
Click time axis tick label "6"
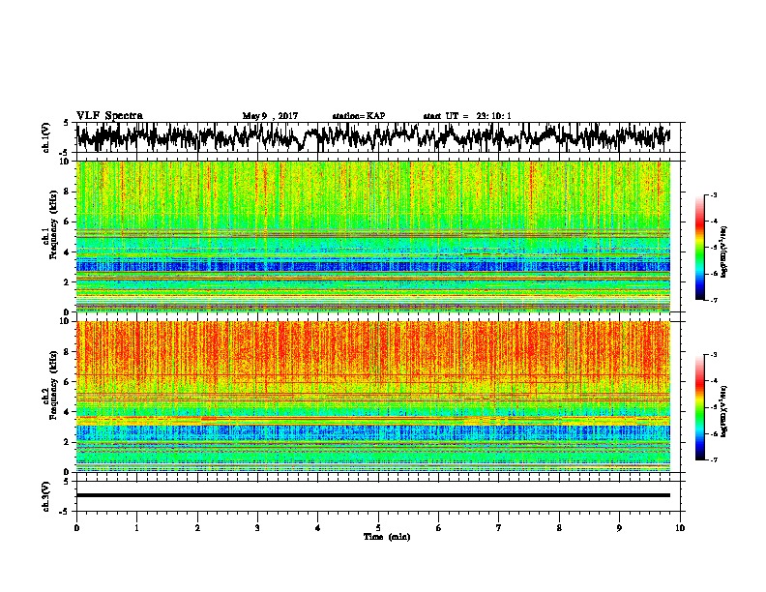click(x=439, y=528)
